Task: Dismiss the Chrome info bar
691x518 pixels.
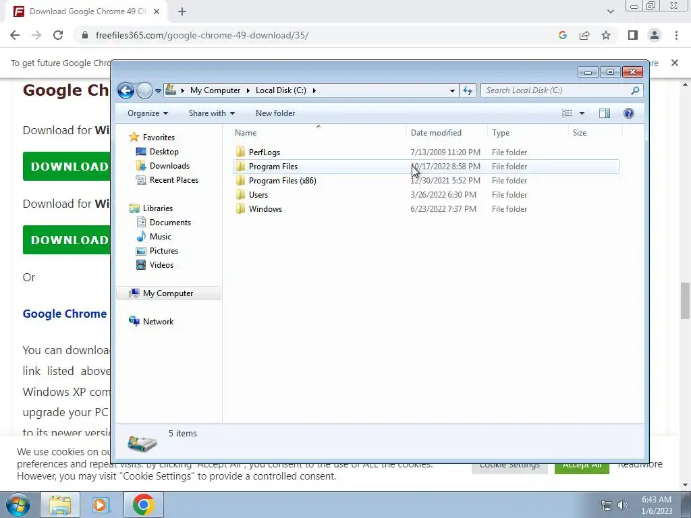Action: click(x=675, y=63)
